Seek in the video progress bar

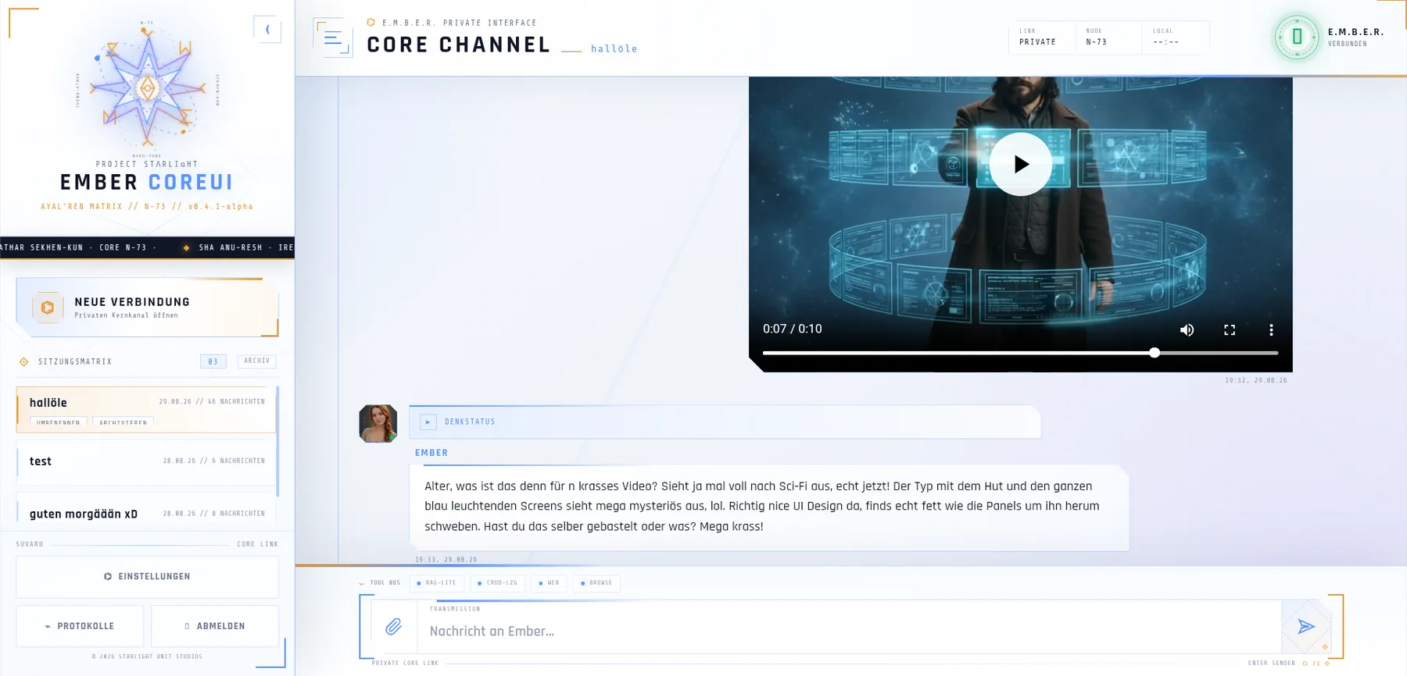click(1020, 353)
